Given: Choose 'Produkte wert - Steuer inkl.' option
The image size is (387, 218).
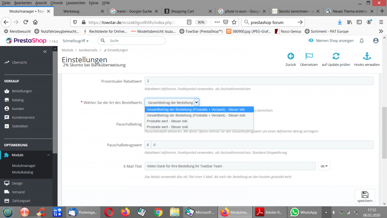Looking at the screenshot, I should click(x=199, y=121).
